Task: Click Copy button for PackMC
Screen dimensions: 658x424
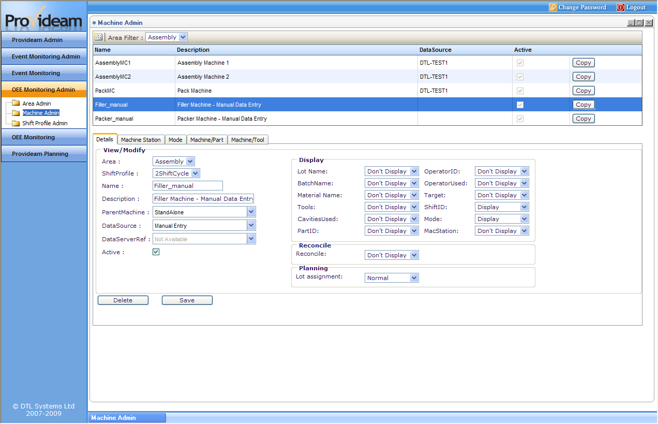Action: pos(584,91)
